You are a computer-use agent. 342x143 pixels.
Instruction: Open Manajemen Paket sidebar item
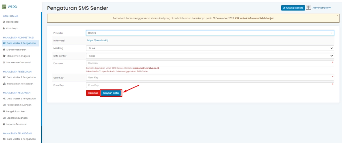[16, 49]
